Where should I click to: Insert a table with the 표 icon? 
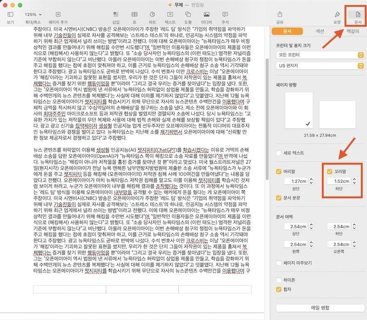pyautogui.click(x=134, y=15)
